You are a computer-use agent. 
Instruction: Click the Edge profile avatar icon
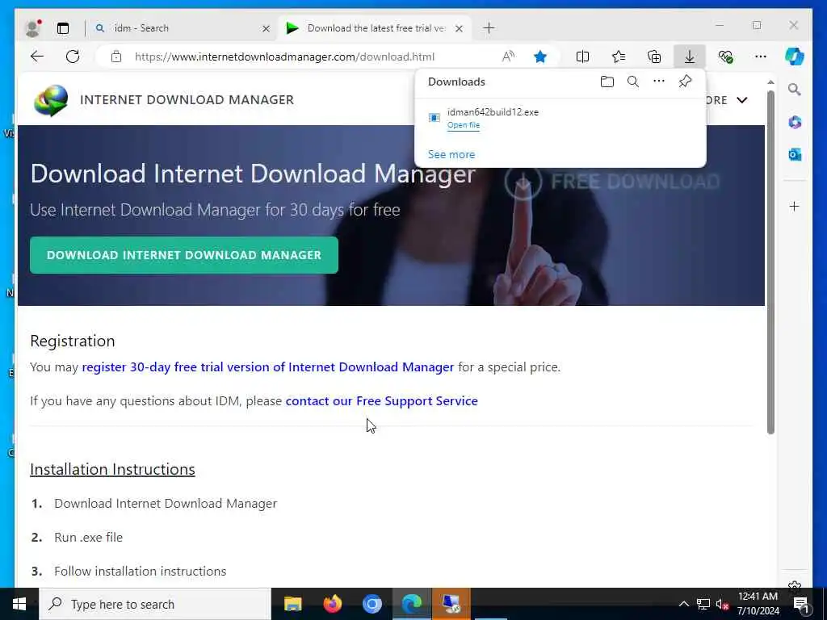32,28
